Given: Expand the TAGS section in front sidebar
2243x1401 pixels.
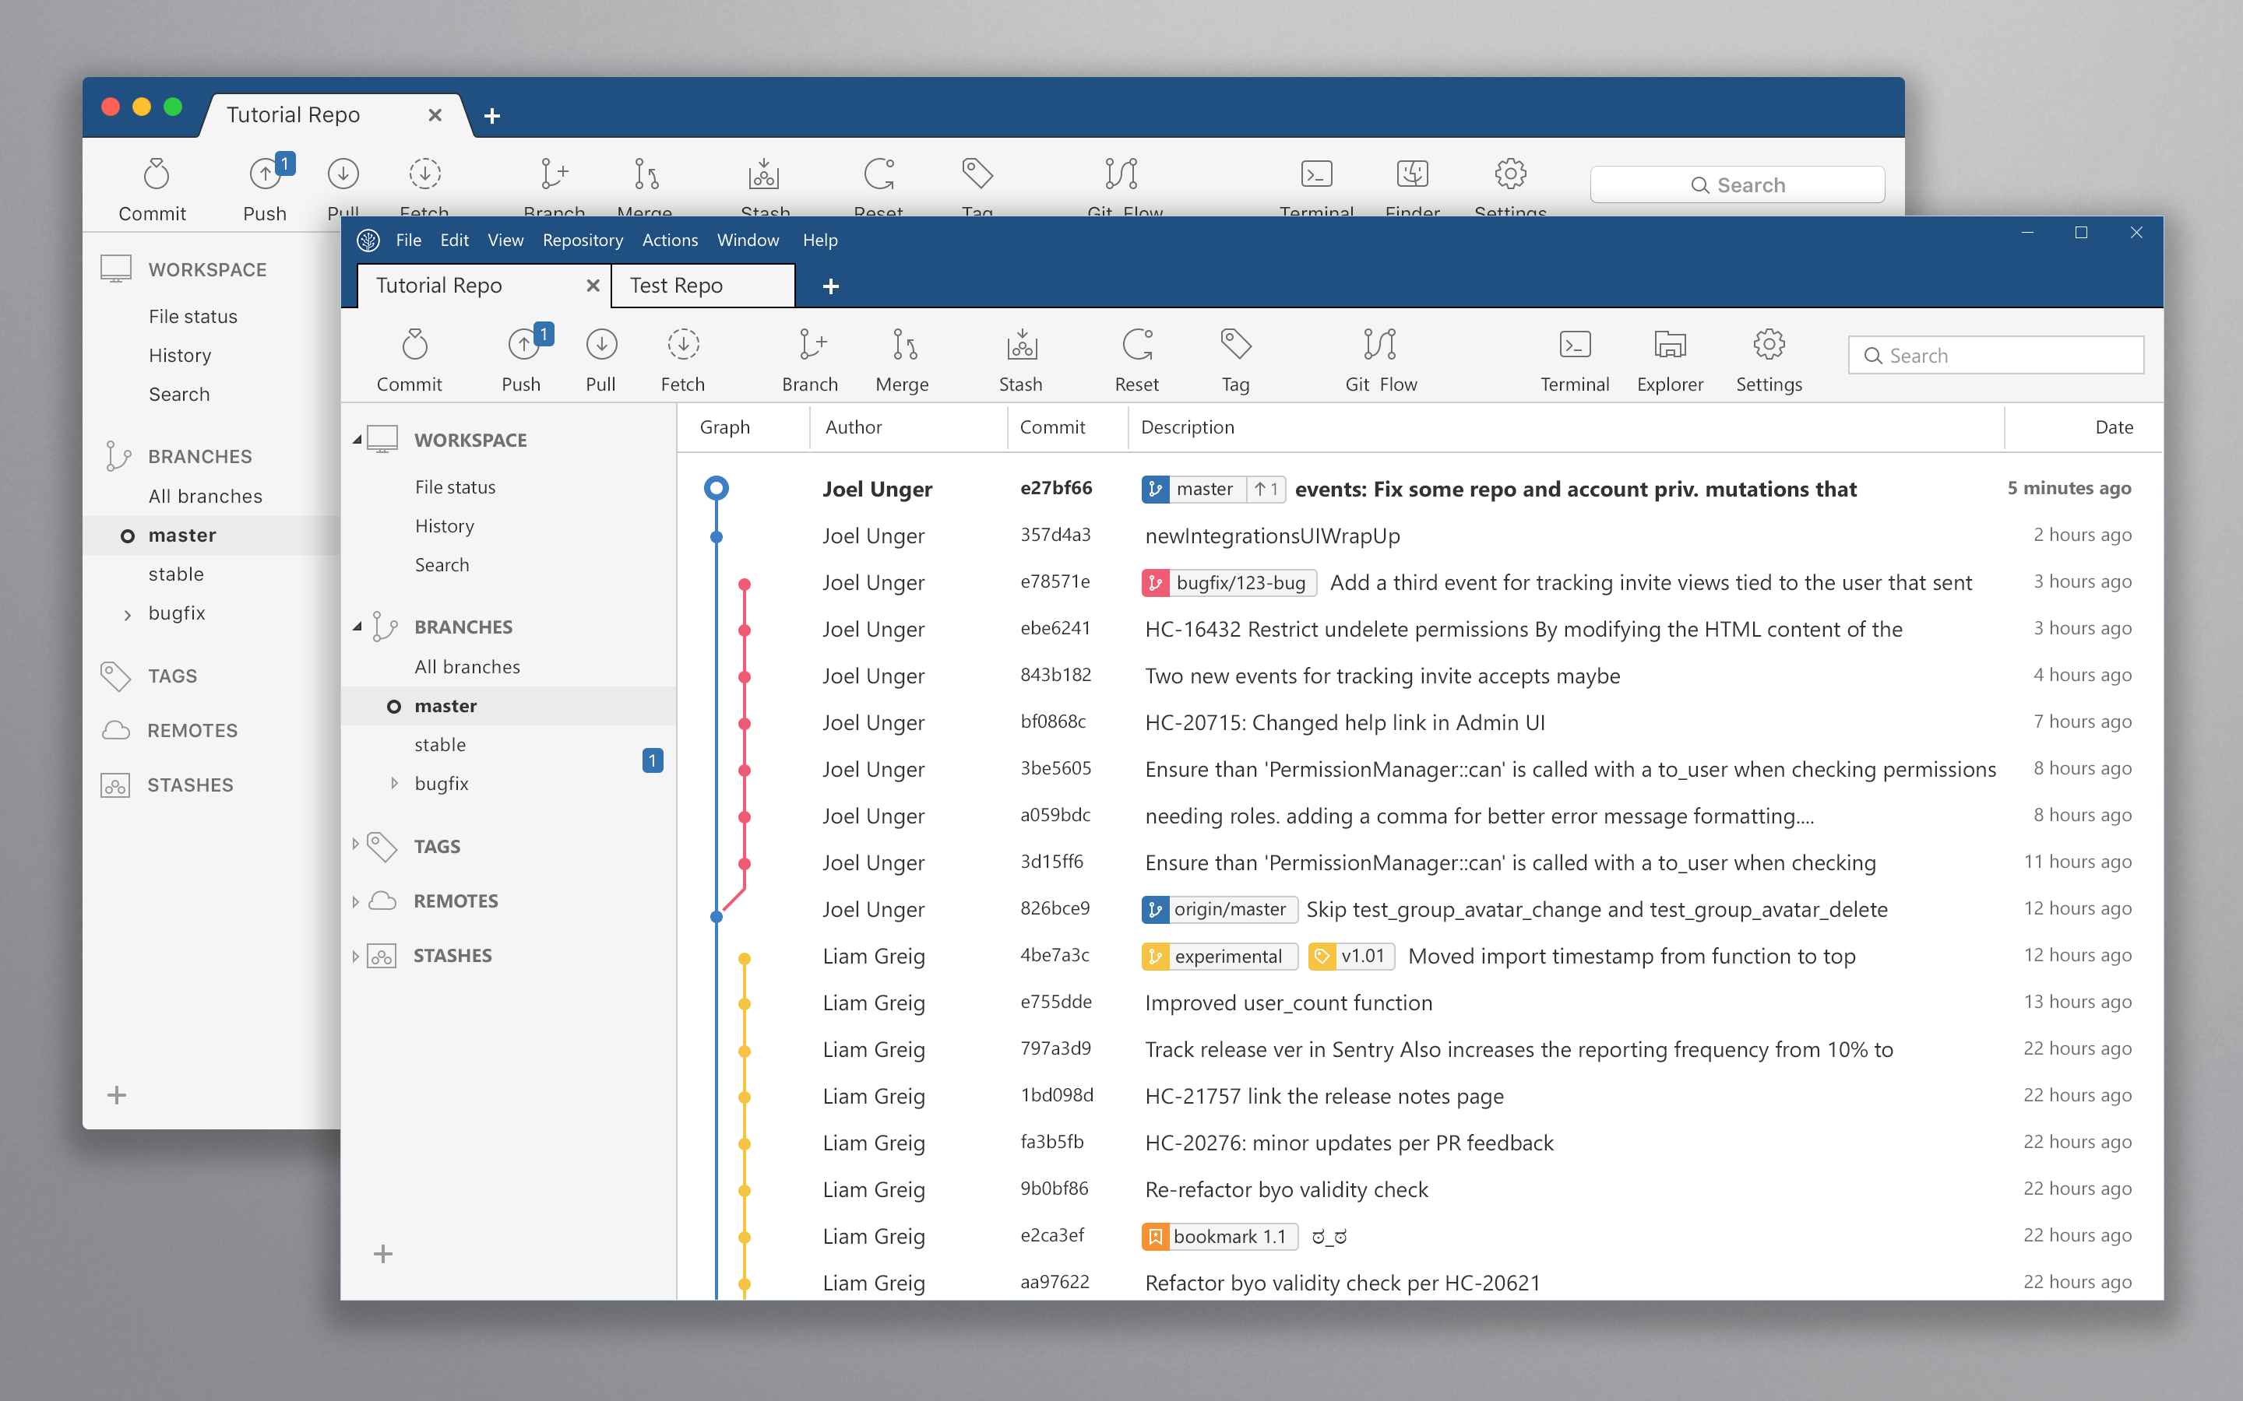Looking at the screenshot, I should 355,845.
